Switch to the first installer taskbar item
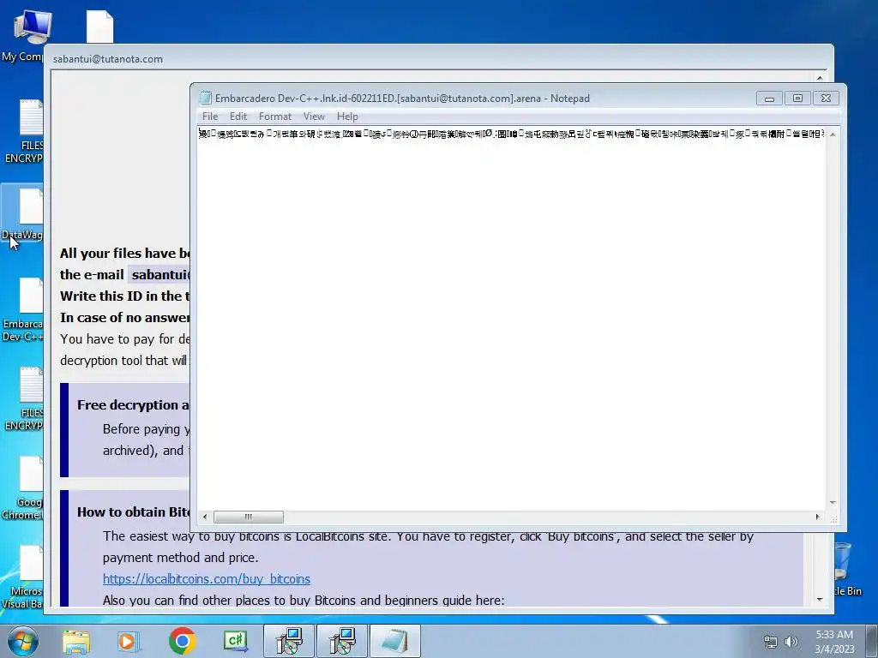 tap(289, 641)
